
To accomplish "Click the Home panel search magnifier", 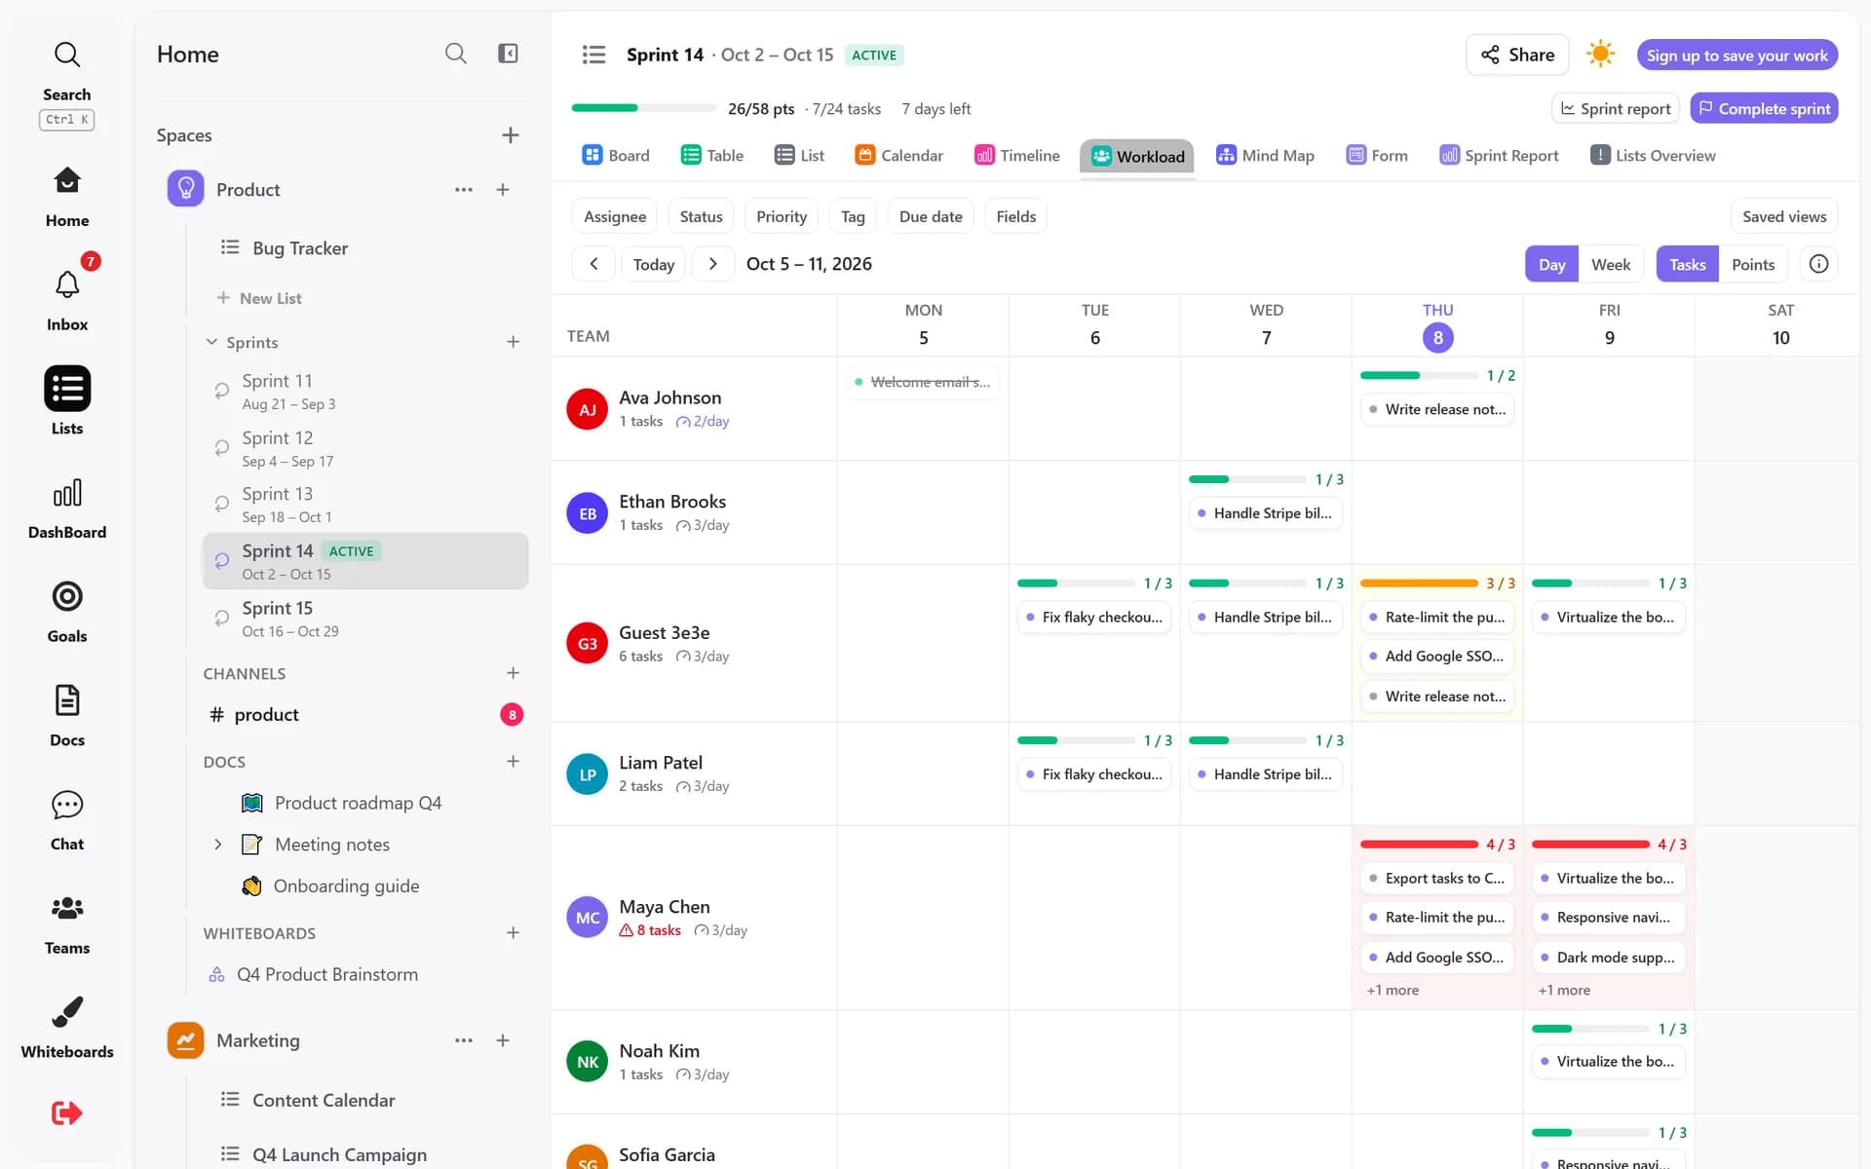I will click(455, 54).
